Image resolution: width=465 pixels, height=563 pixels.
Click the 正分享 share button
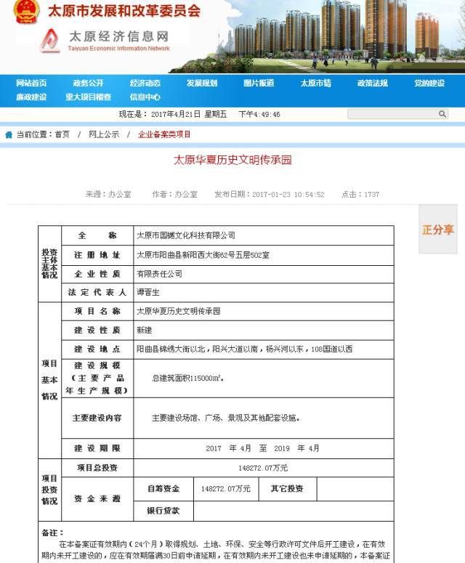tap(438, 230)
